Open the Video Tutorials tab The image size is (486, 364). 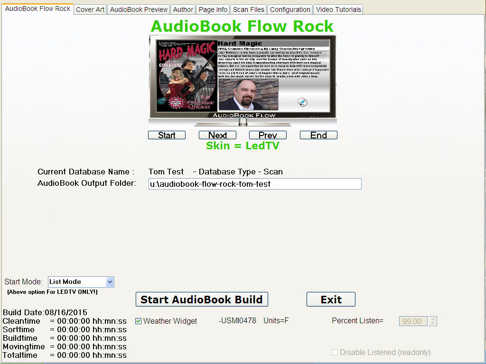pyautogui.click(x=338, y=9)
